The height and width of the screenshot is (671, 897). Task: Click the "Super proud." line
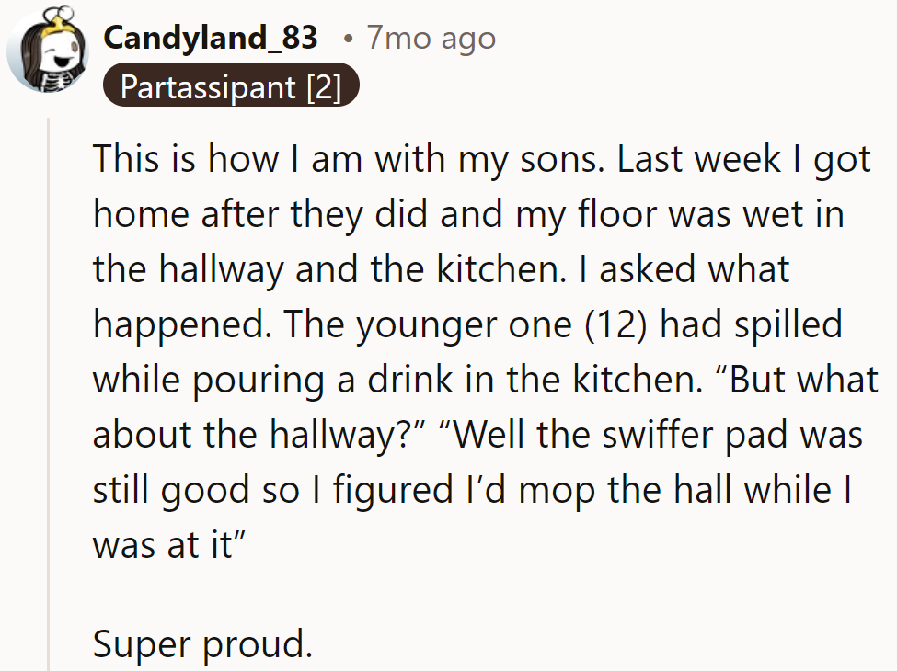click(202, 644)
